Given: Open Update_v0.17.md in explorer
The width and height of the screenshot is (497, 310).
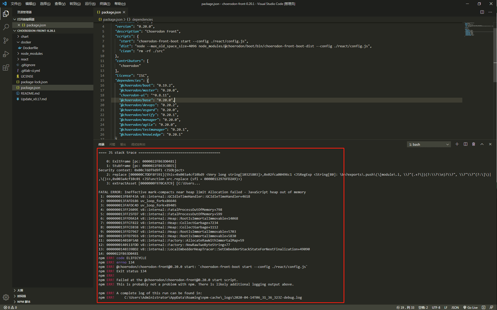Looking at the screenshot, I should 53,99.
